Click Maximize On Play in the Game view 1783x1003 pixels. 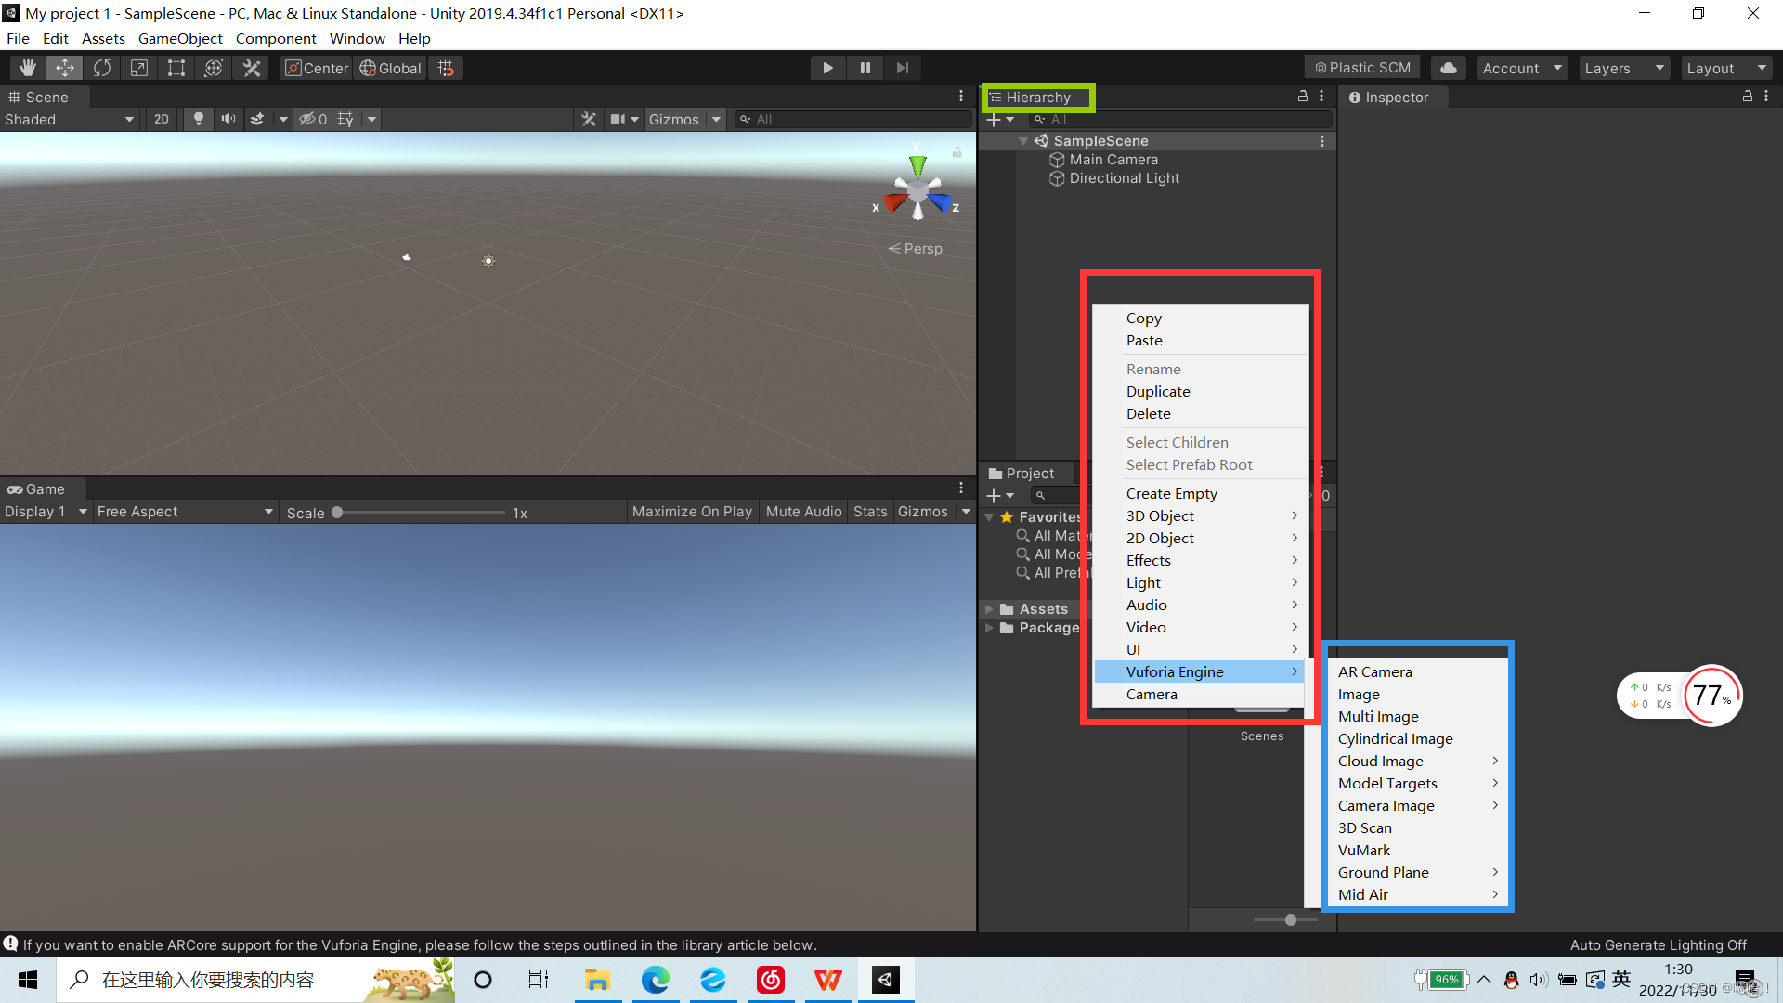point(691,511)
